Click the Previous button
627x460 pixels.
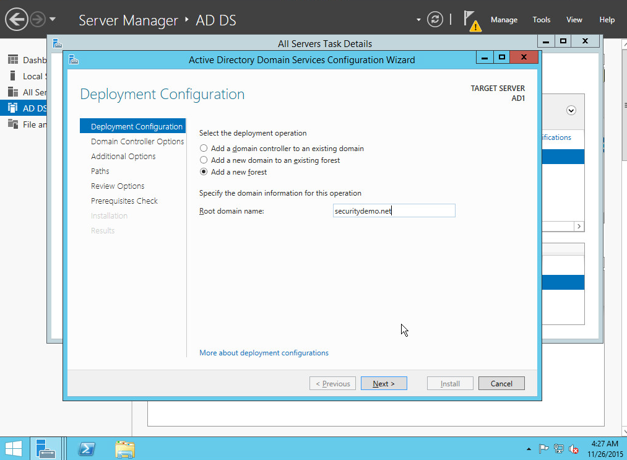click(333, 383)
